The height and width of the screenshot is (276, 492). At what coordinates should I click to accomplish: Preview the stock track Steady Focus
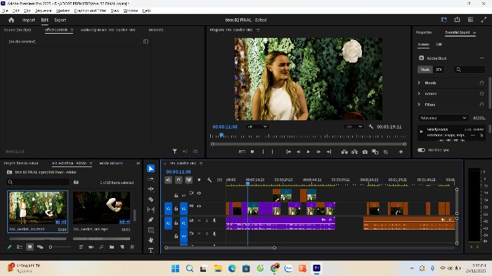pyautogui.click(x=422, y=131)
